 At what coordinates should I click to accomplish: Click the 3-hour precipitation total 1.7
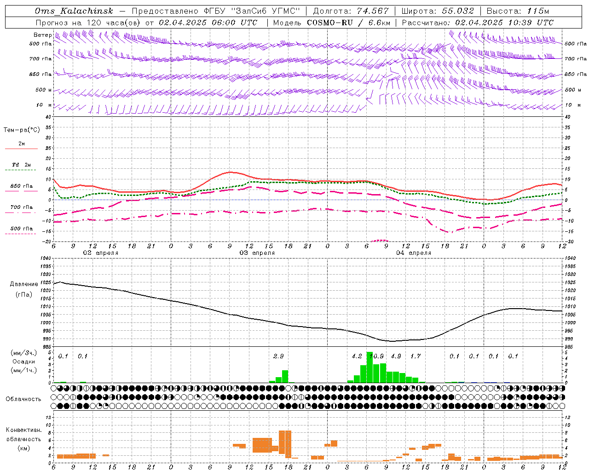pyautogui.click(x=416, y=356)
